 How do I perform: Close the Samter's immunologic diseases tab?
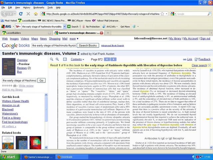pyautogui.click(x=101, y=33)
